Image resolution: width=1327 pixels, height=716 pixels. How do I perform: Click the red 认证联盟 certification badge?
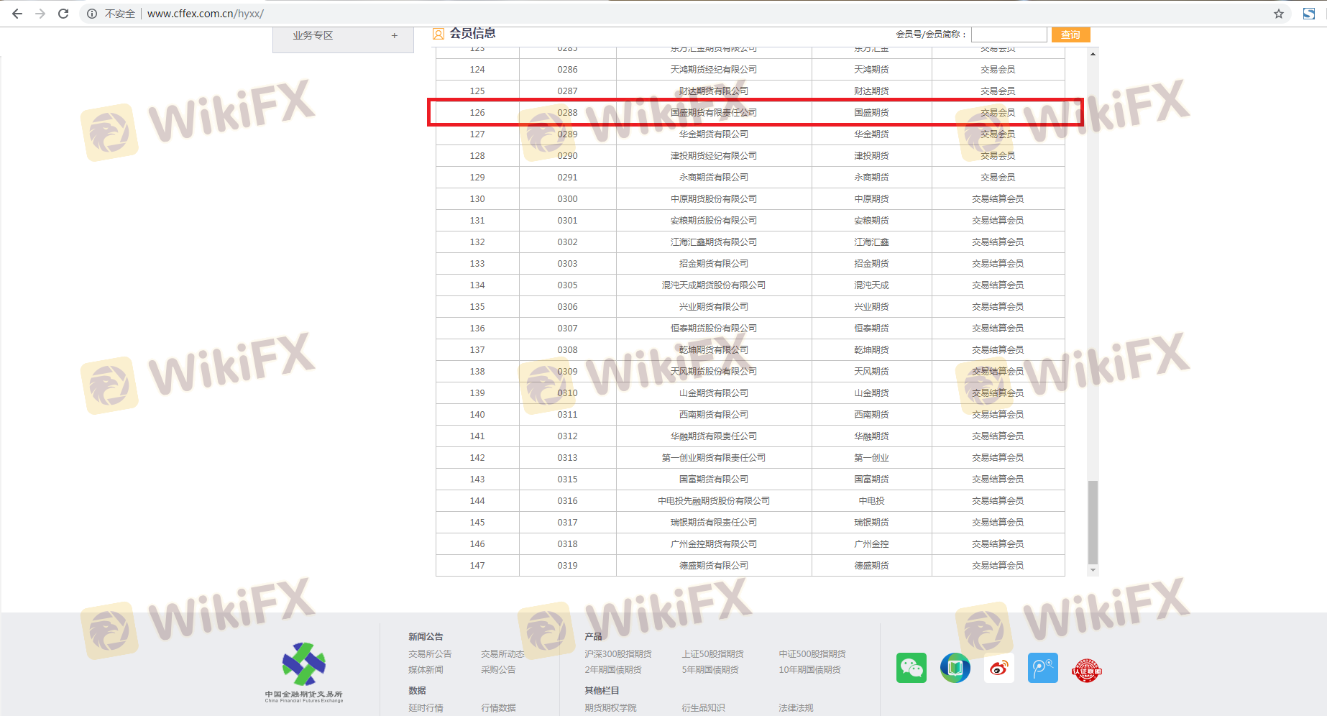1086,670
